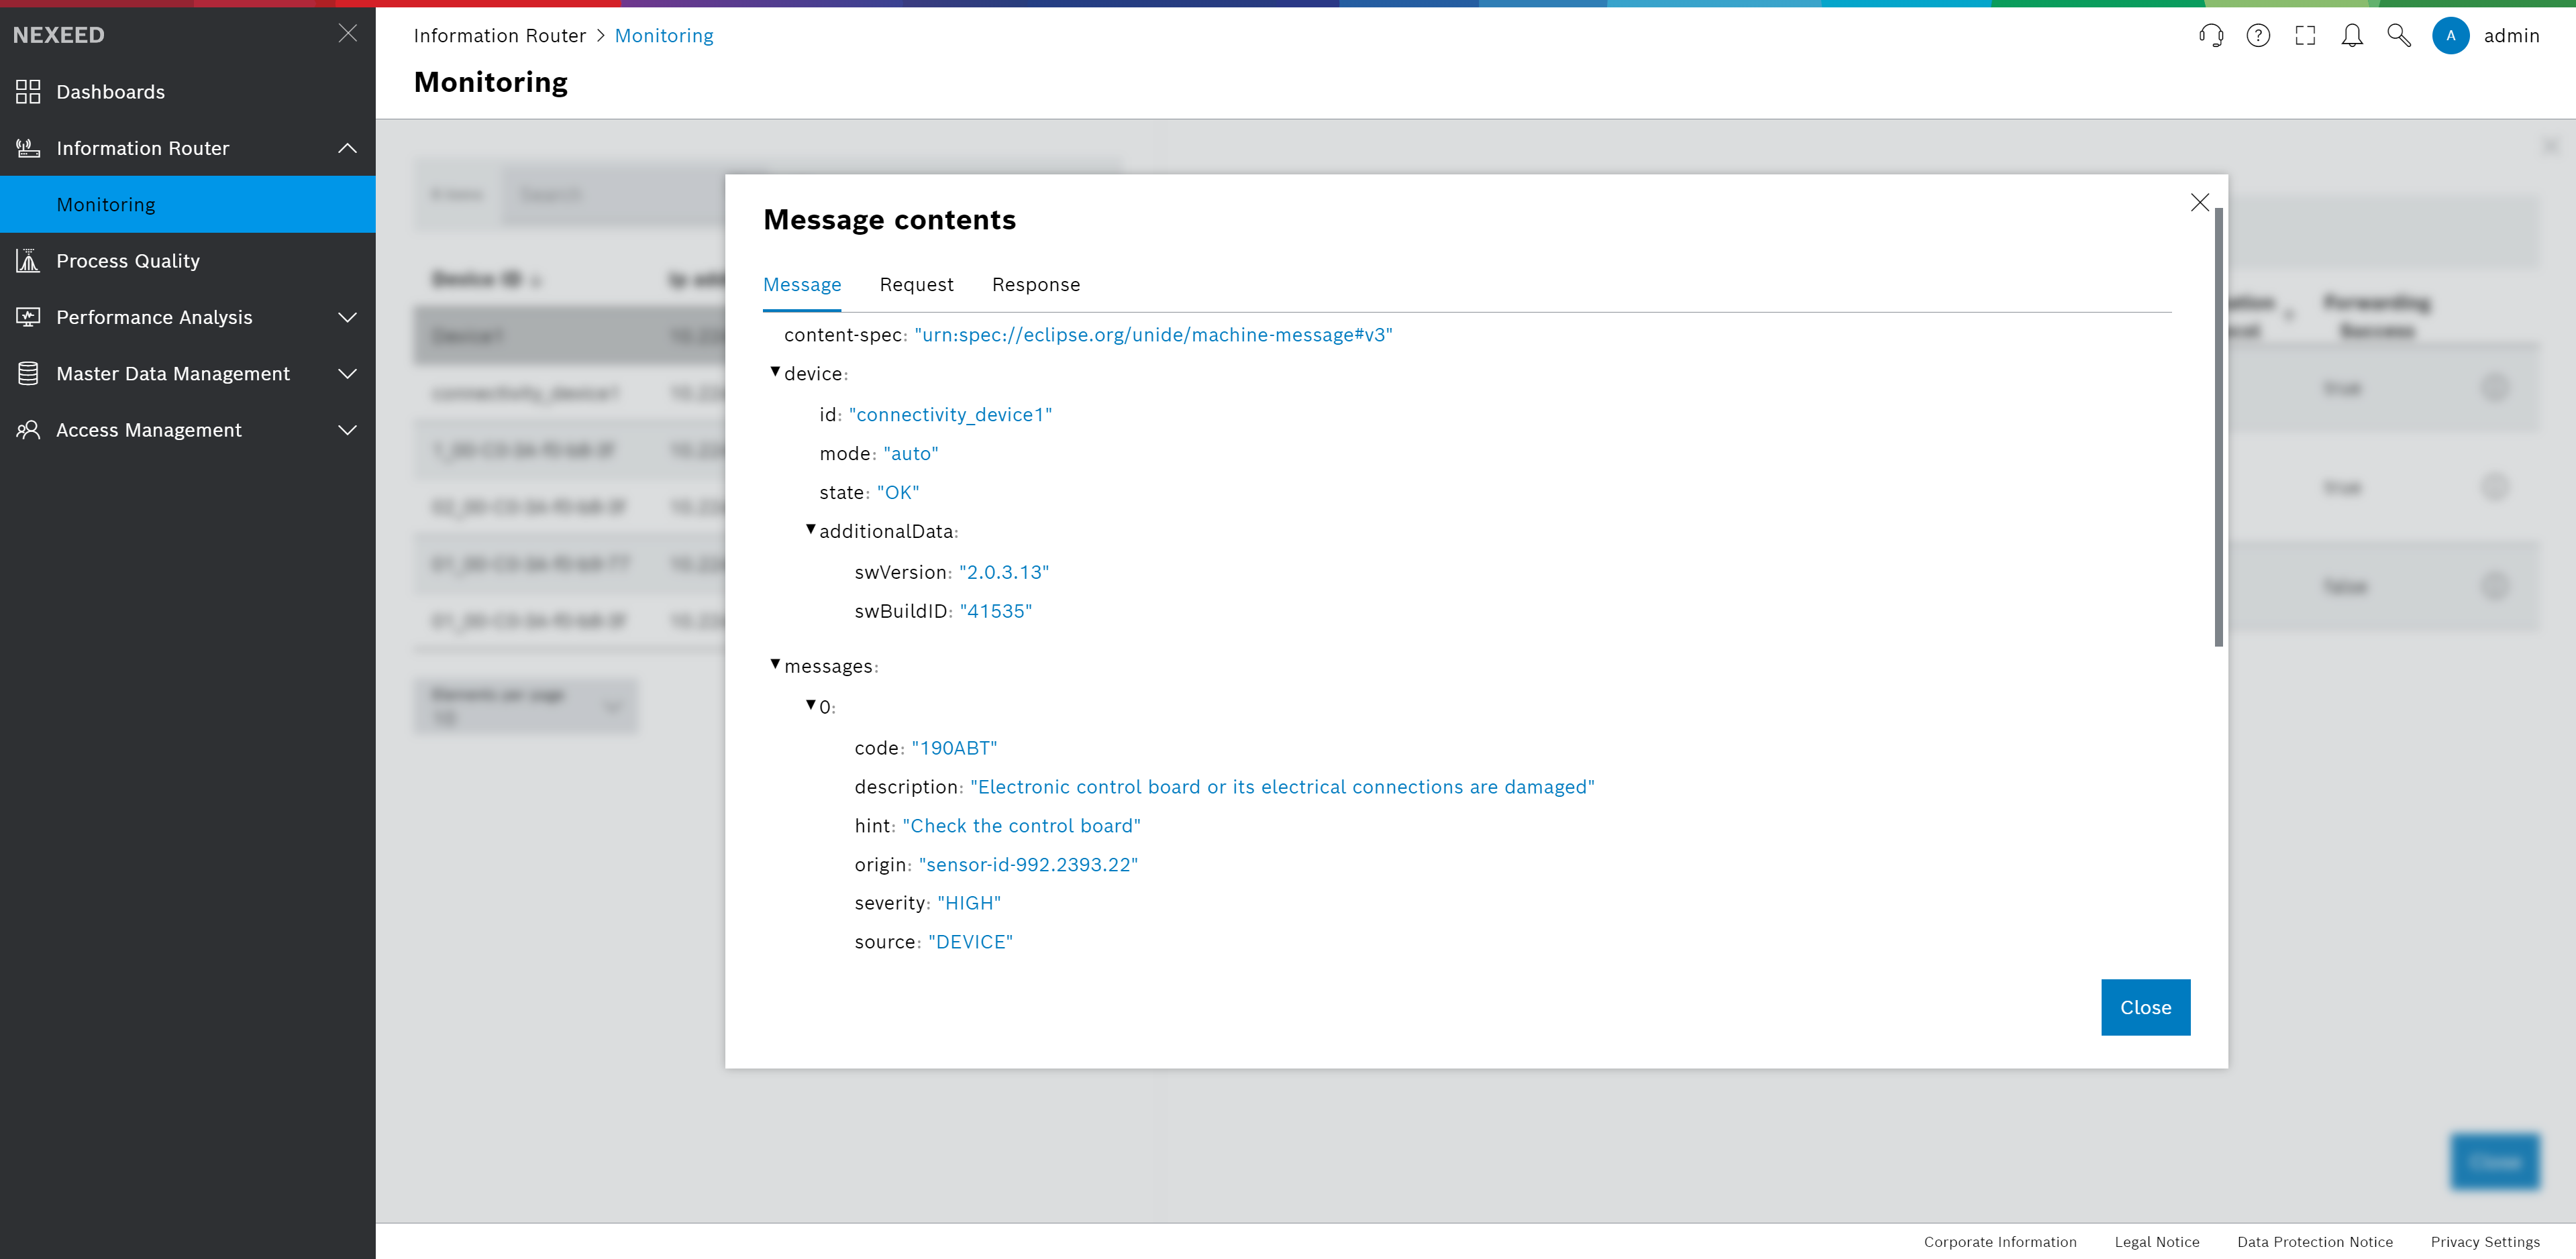Viewport: 2576px width, 1259px height.
Task: Collapse the Information Router menu section
Action: click(348, 148)
